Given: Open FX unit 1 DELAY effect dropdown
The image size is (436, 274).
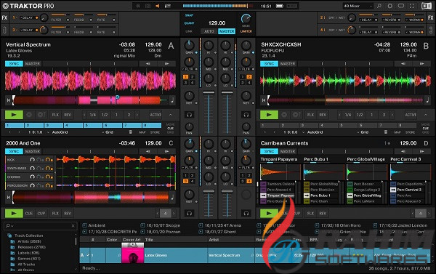Looking at the screenshot, I should [28, 17].
